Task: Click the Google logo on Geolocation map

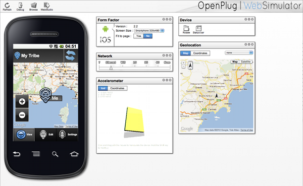Action: 187,129
